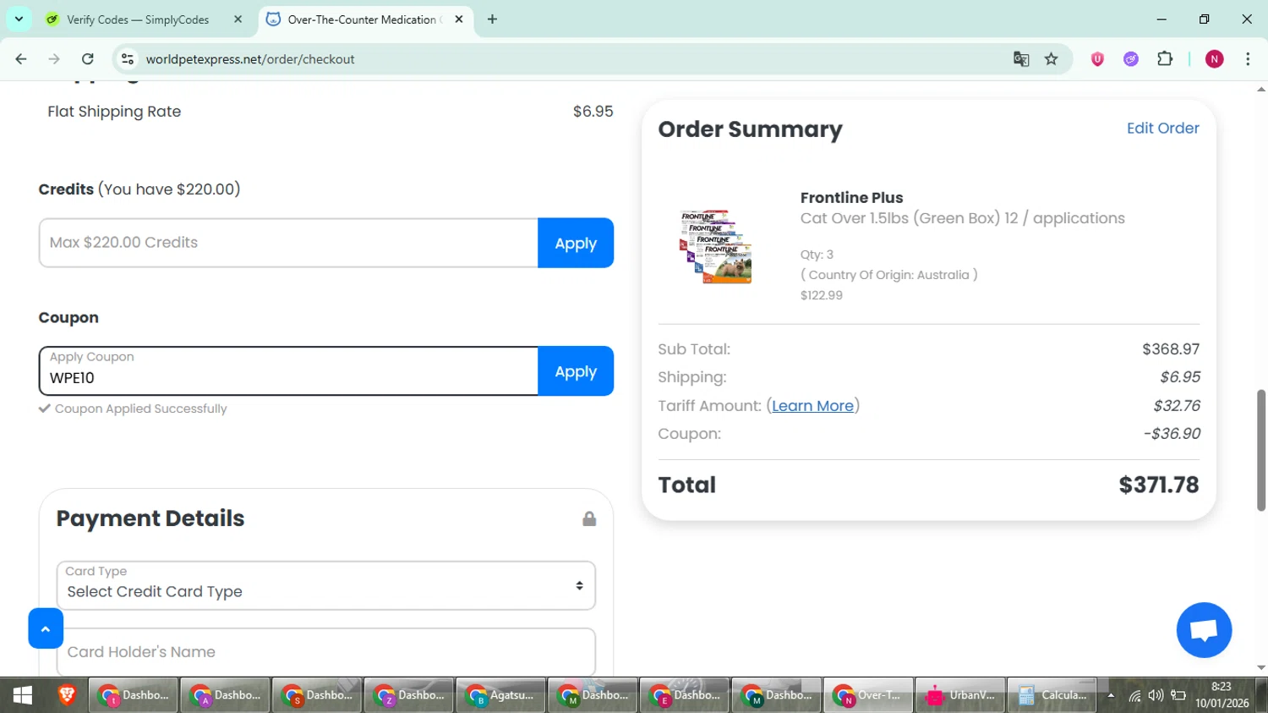The height and width of the screenshot is (713, 1268).
Task: Reload the checkout page
Action: [88, 59]
